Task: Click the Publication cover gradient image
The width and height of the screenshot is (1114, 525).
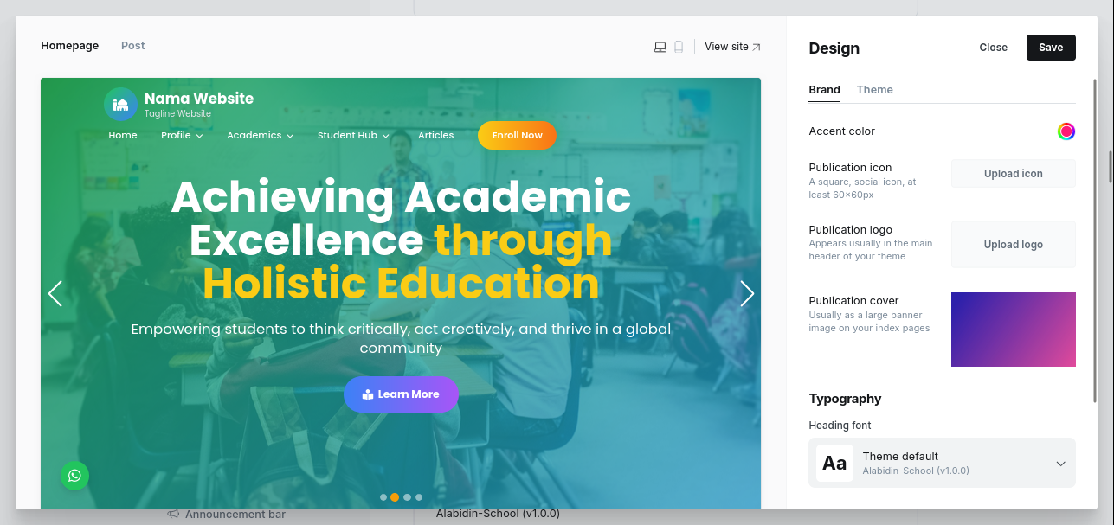Action: pyautogui.click(x=1013, y=330)
